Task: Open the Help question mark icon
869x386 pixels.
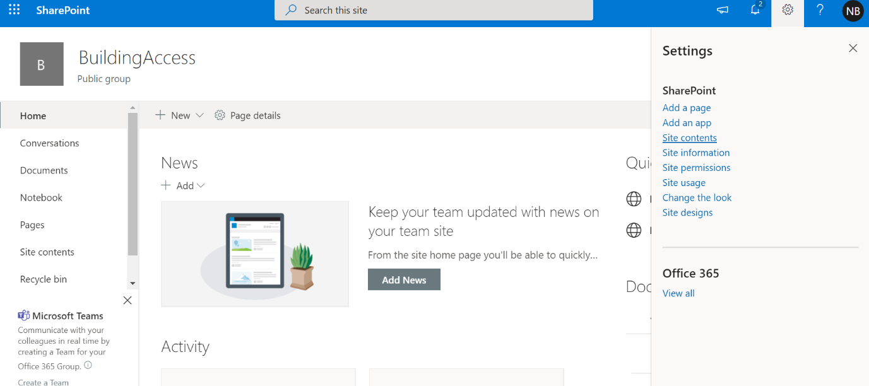Action: [820, 10]
